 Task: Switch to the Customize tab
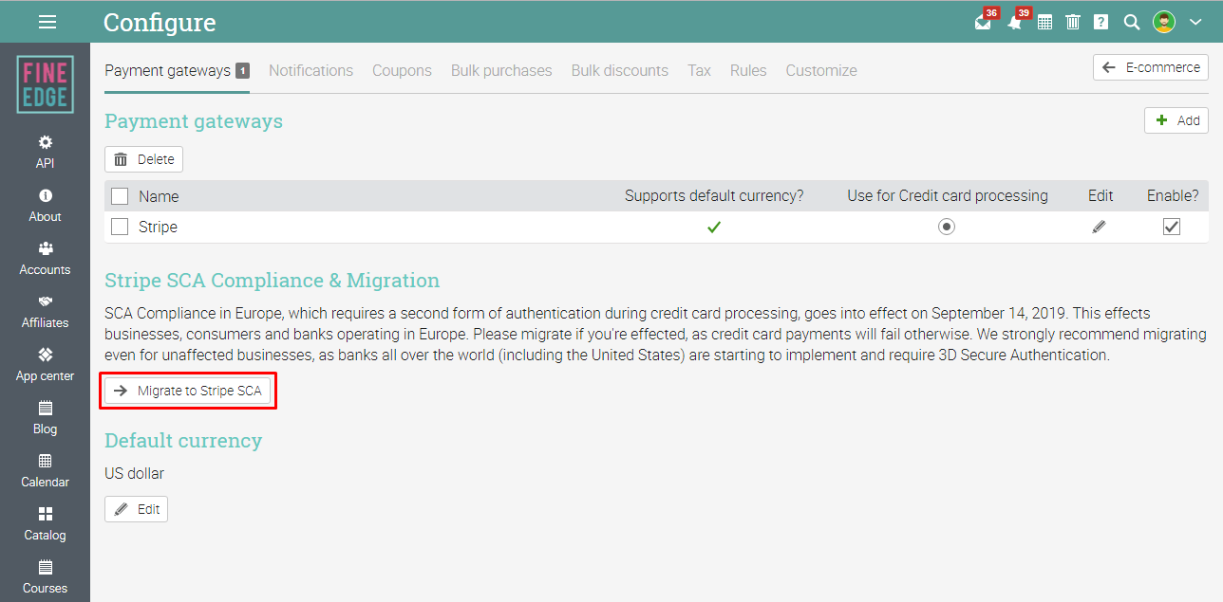click(821, 70)
